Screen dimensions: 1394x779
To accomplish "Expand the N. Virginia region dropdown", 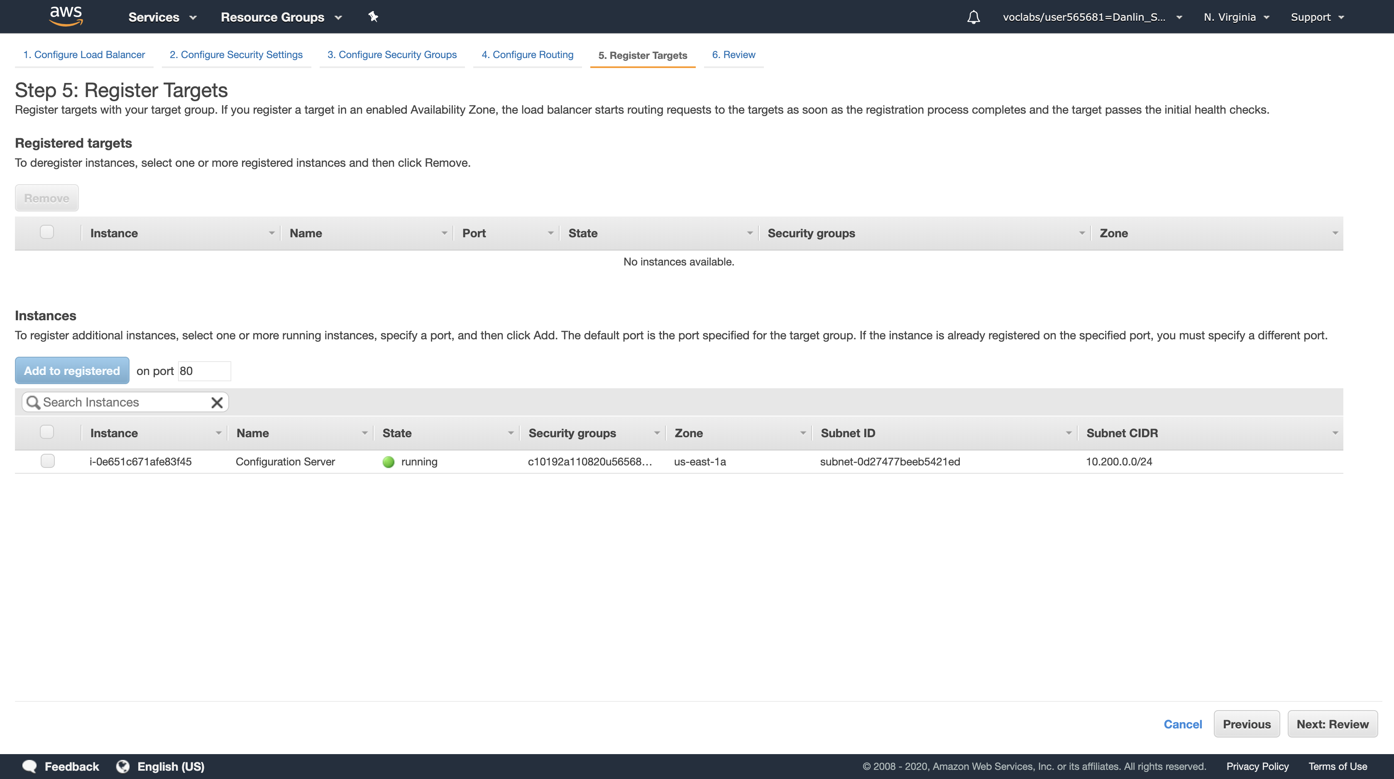I will coord(1236,17).
